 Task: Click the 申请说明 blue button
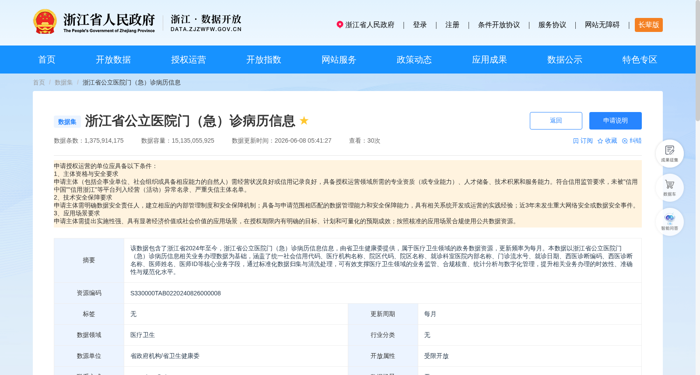[x=616, y=121]
